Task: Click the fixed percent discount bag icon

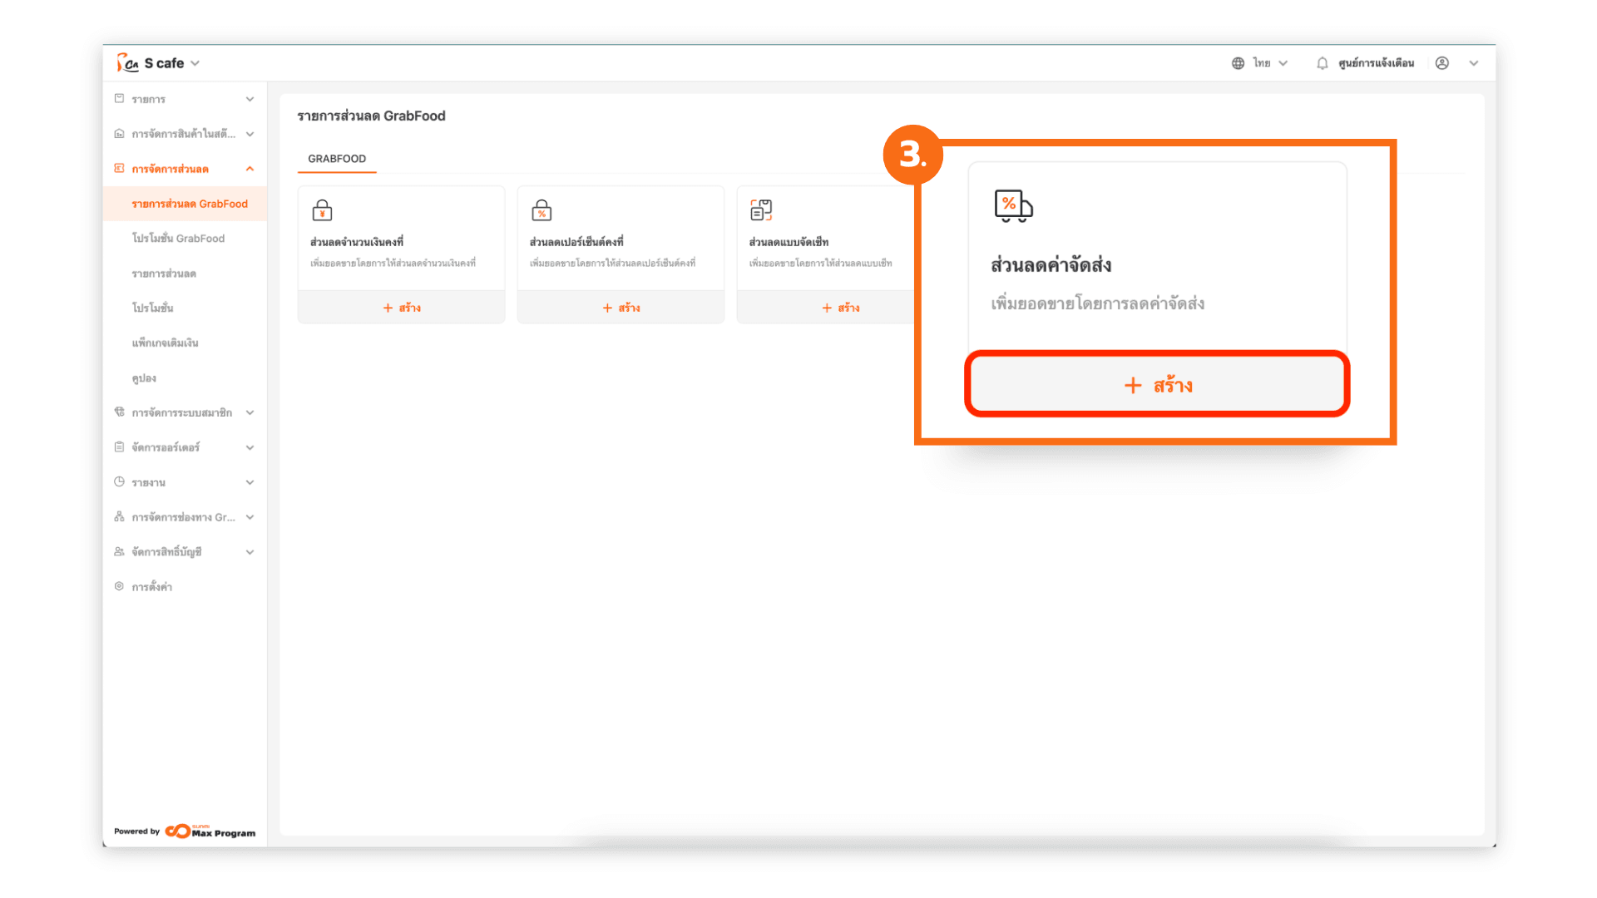Action: pyautogui.click(x=541, y=210)
